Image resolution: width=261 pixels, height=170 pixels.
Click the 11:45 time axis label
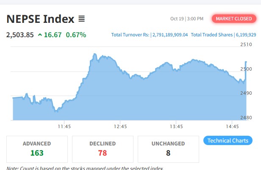(64, 126)
